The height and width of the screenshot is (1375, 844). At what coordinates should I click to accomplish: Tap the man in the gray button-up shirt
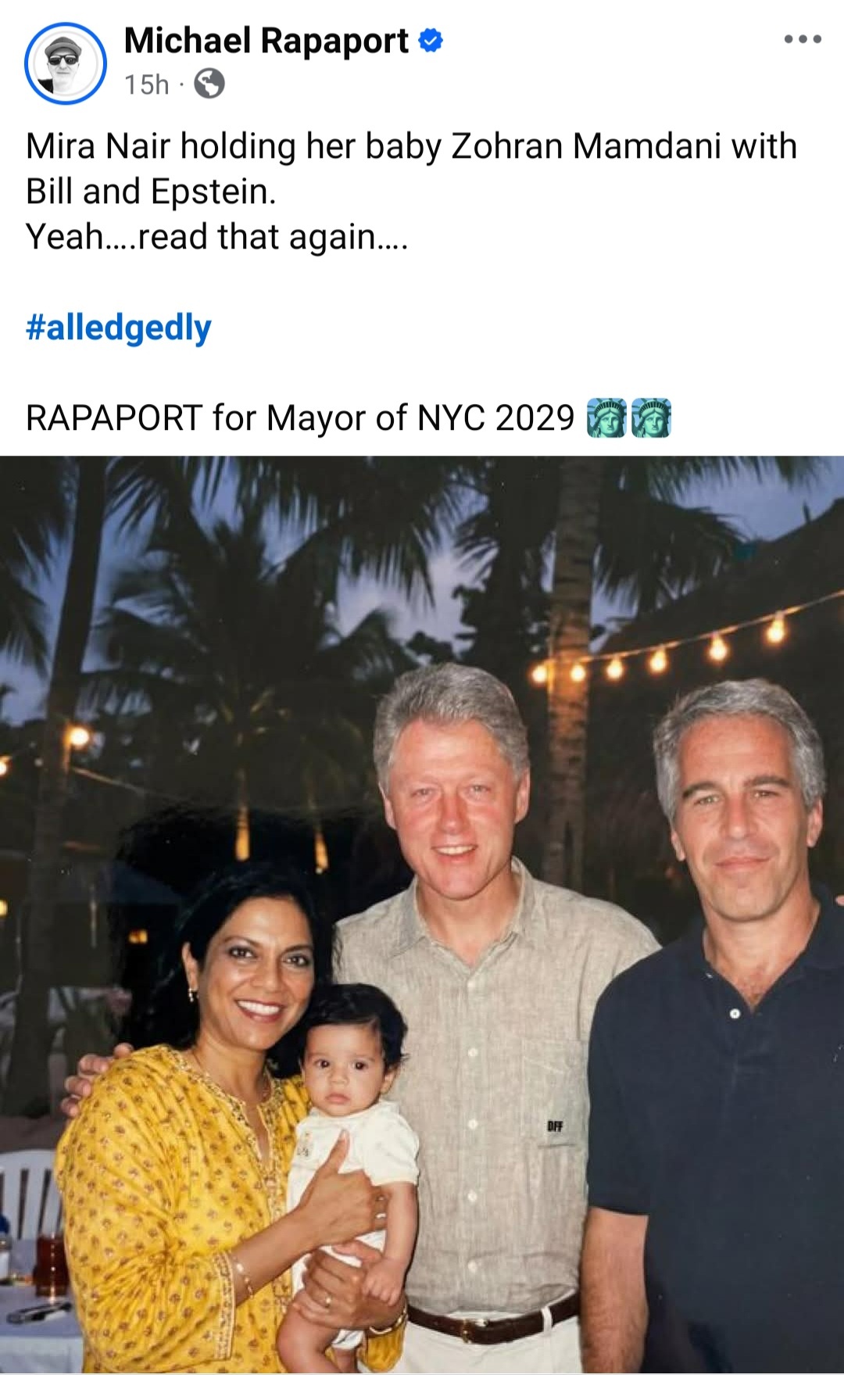click(485, 1016)
